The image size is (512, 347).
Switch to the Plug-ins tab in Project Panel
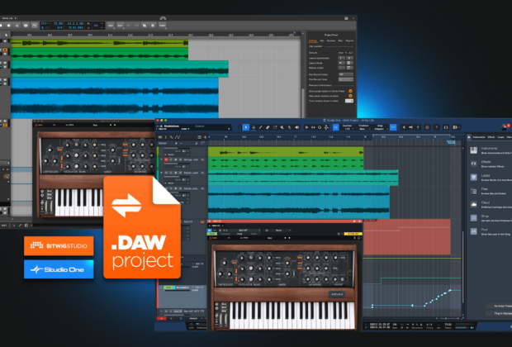[349, 40]
